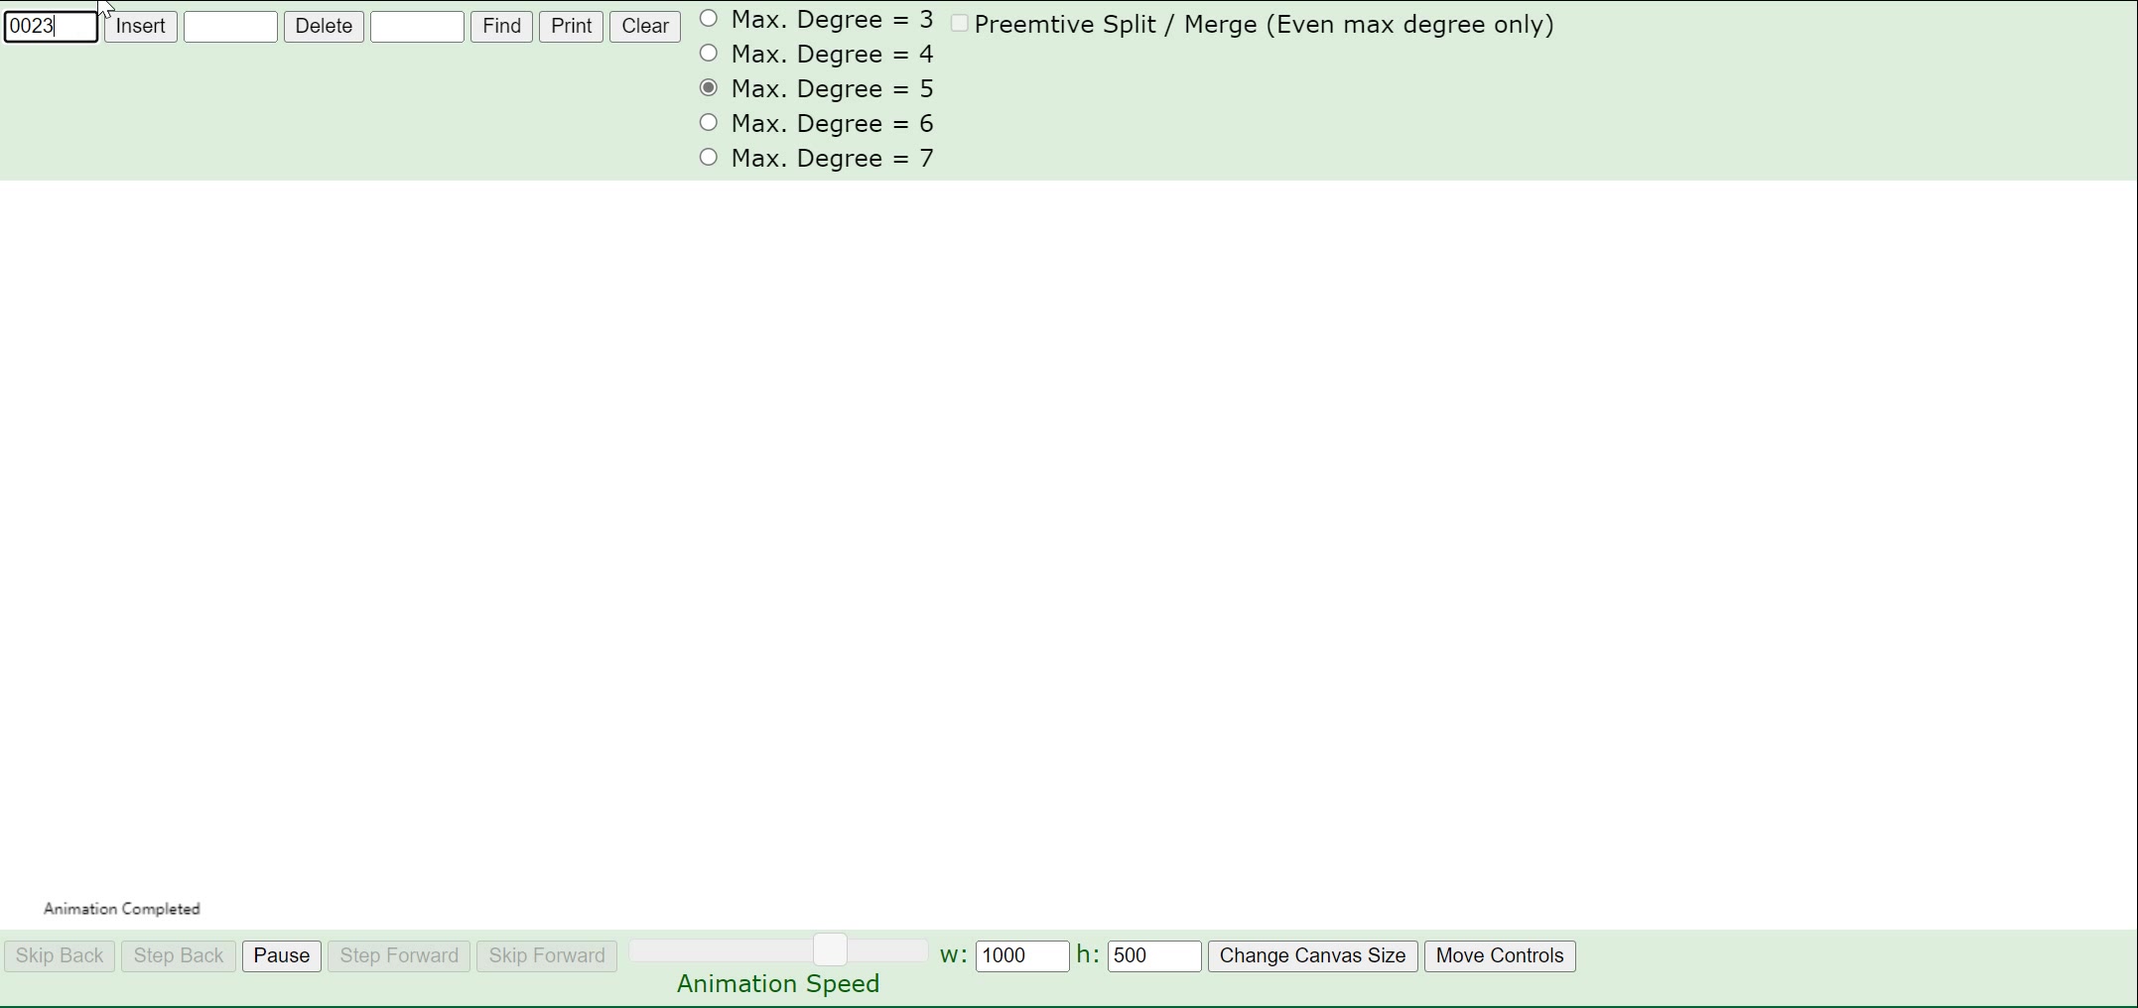
Task: Click the canvas height input field
Action: tap(1153, 955)
